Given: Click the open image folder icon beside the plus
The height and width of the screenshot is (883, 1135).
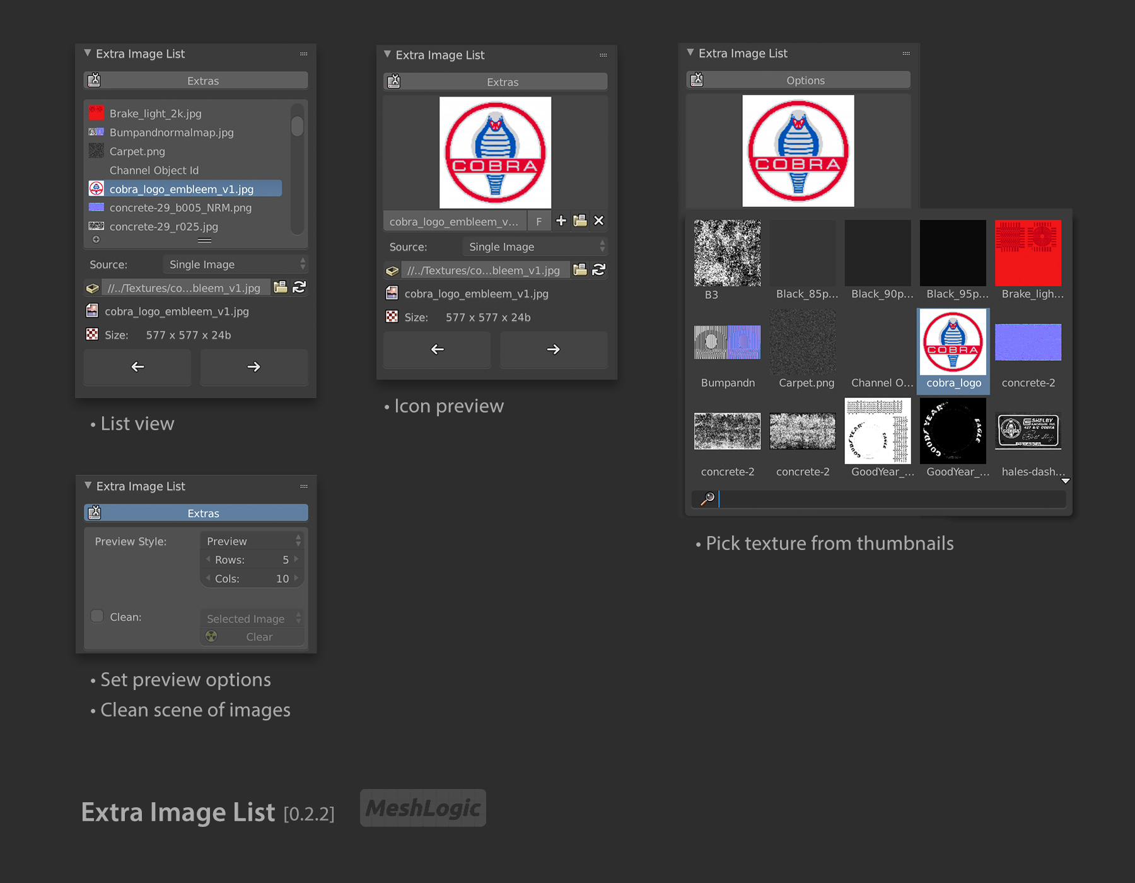Looking at the screenshot, I should tap(580, 221).
